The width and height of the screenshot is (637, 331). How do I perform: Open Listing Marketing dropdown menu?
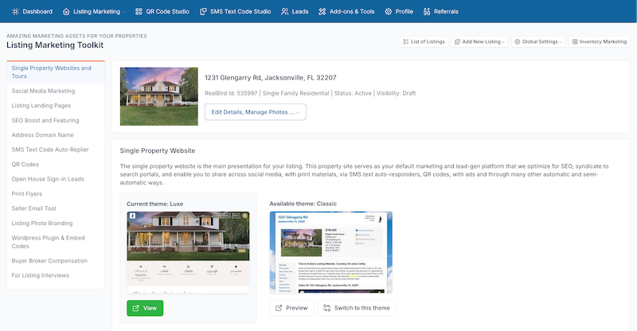coord(94,11)
